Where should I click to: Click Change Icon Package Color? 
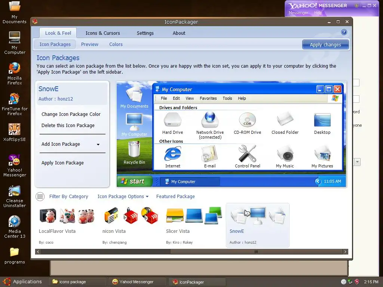(71, 114)
